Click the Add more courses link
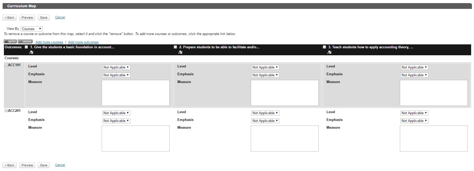This screenshot has width=474, height=171. tap(49, 42)
